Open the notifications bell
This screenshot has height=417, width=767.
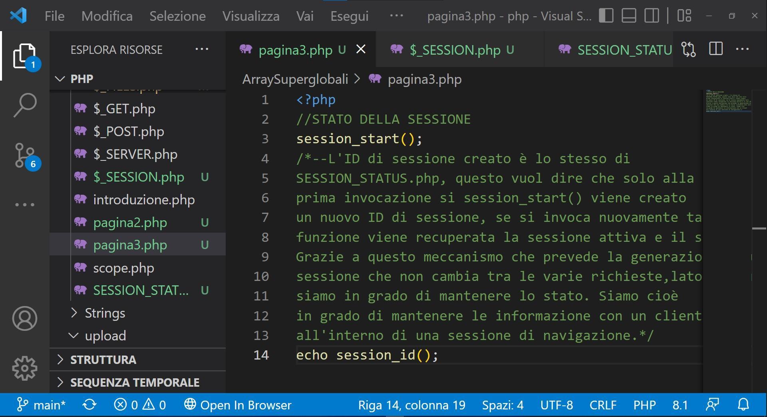[743, 405]
